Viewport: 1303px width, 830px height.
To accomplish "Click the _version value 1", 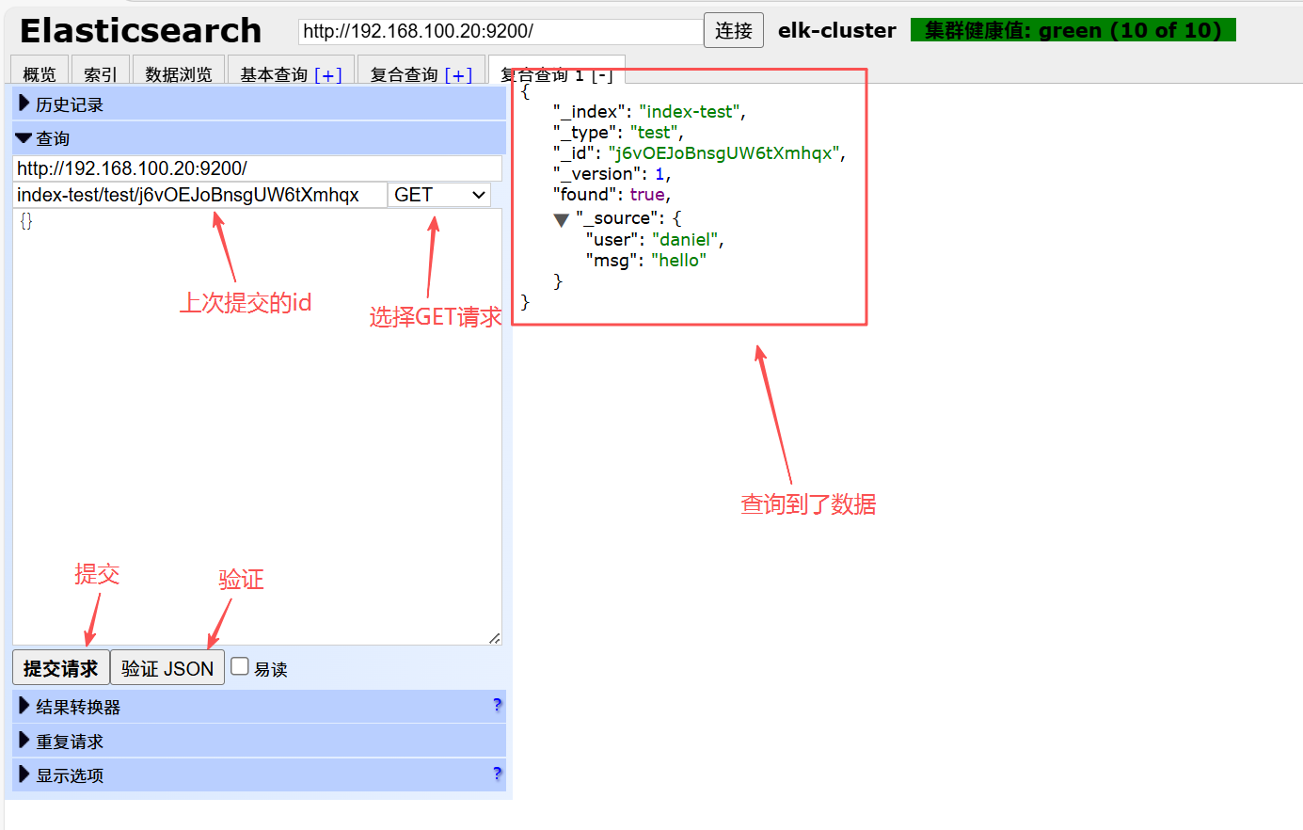I will 660,174.
